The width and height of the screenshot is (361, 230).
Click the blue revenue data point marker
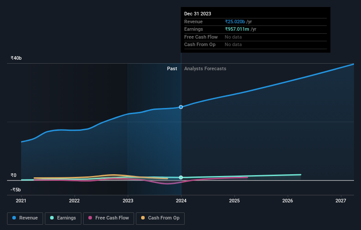click(181, 107)
